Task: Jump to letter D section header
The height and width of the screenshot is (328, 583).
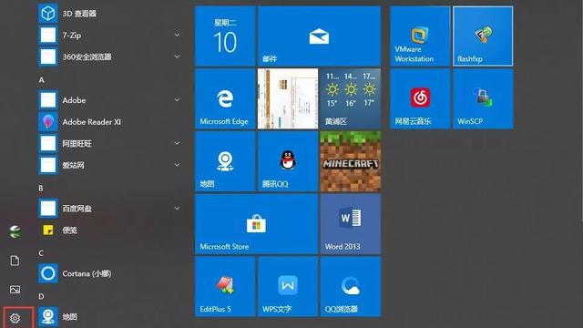Action: point(41,296)
